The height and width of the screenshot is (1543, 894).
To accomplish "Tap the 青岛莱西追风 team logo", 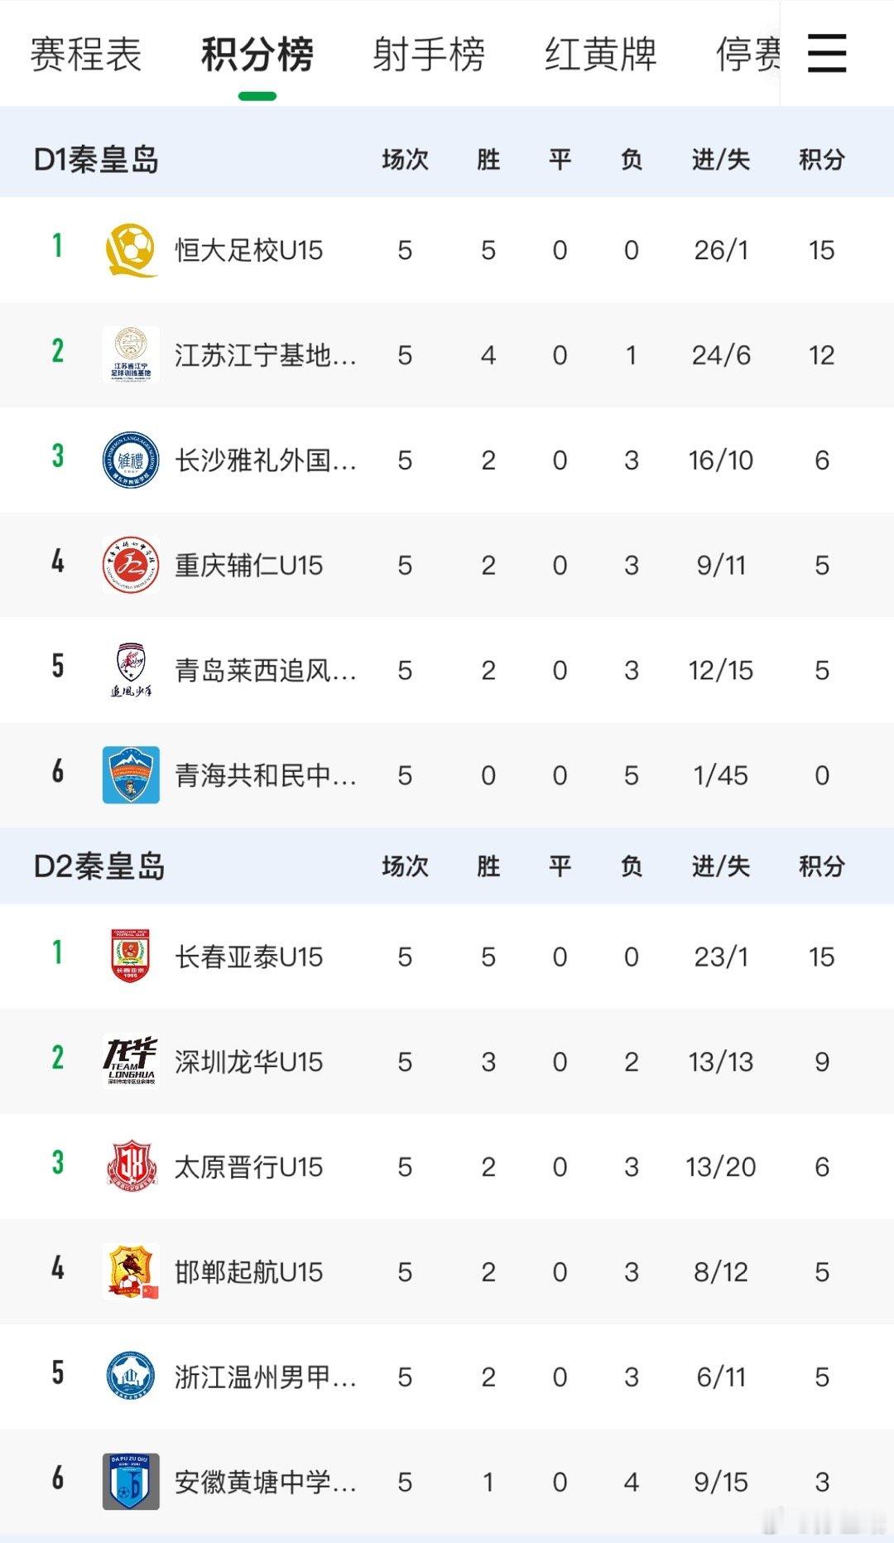I will coord(131,670).
